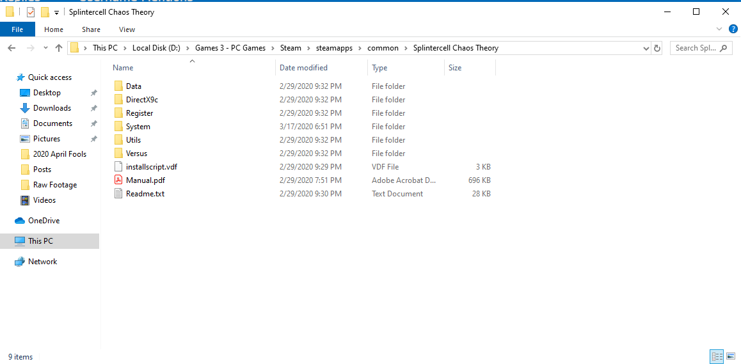Open the Home ribbon tab
Image resolution: width=741 pixels, height=364 pixels.
pos(54,29)
